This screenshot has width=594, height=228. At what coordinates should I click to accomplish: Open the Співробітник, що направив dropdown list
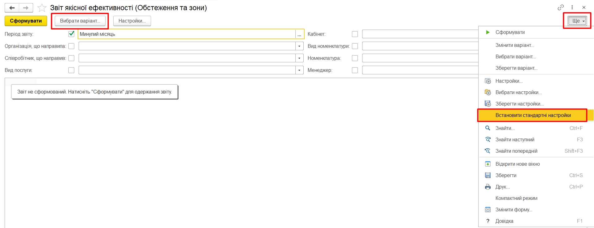[299, 58]
